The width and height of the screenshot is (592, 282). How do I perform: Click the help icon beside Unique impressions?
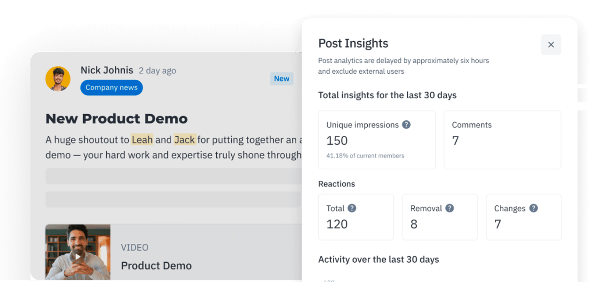click(x=406, y=125)
